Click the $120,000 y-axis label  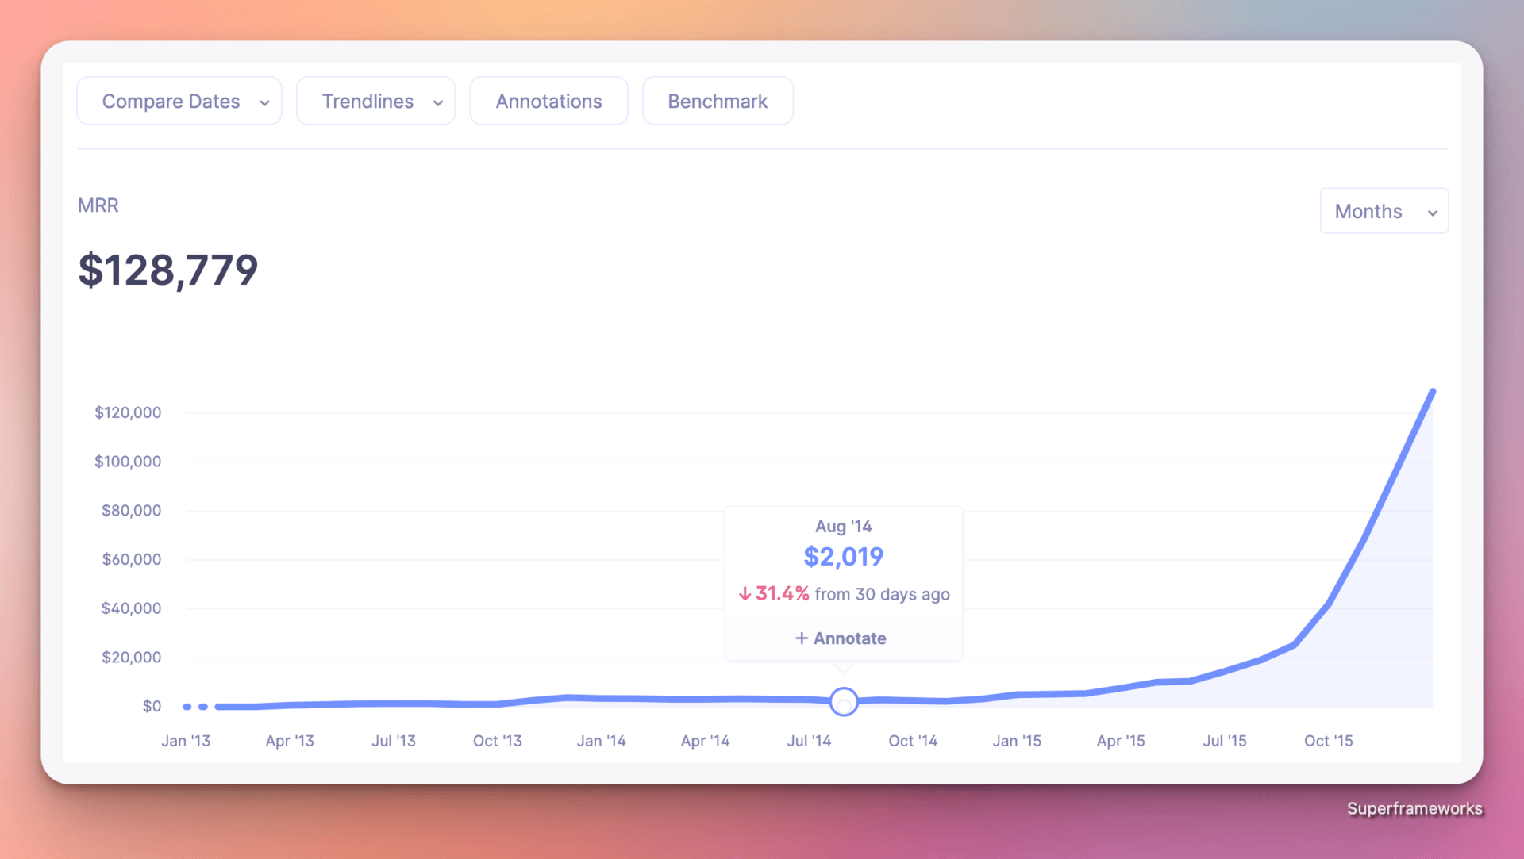(x=128, y=412)
